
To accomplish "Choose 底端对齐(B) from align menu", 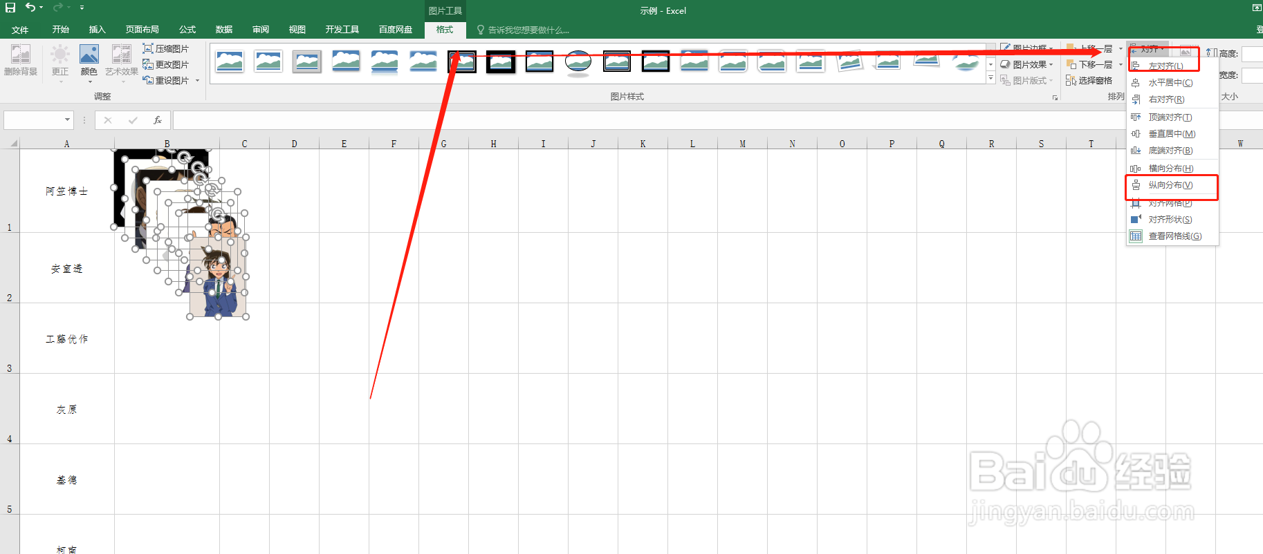I will 1172,151.
